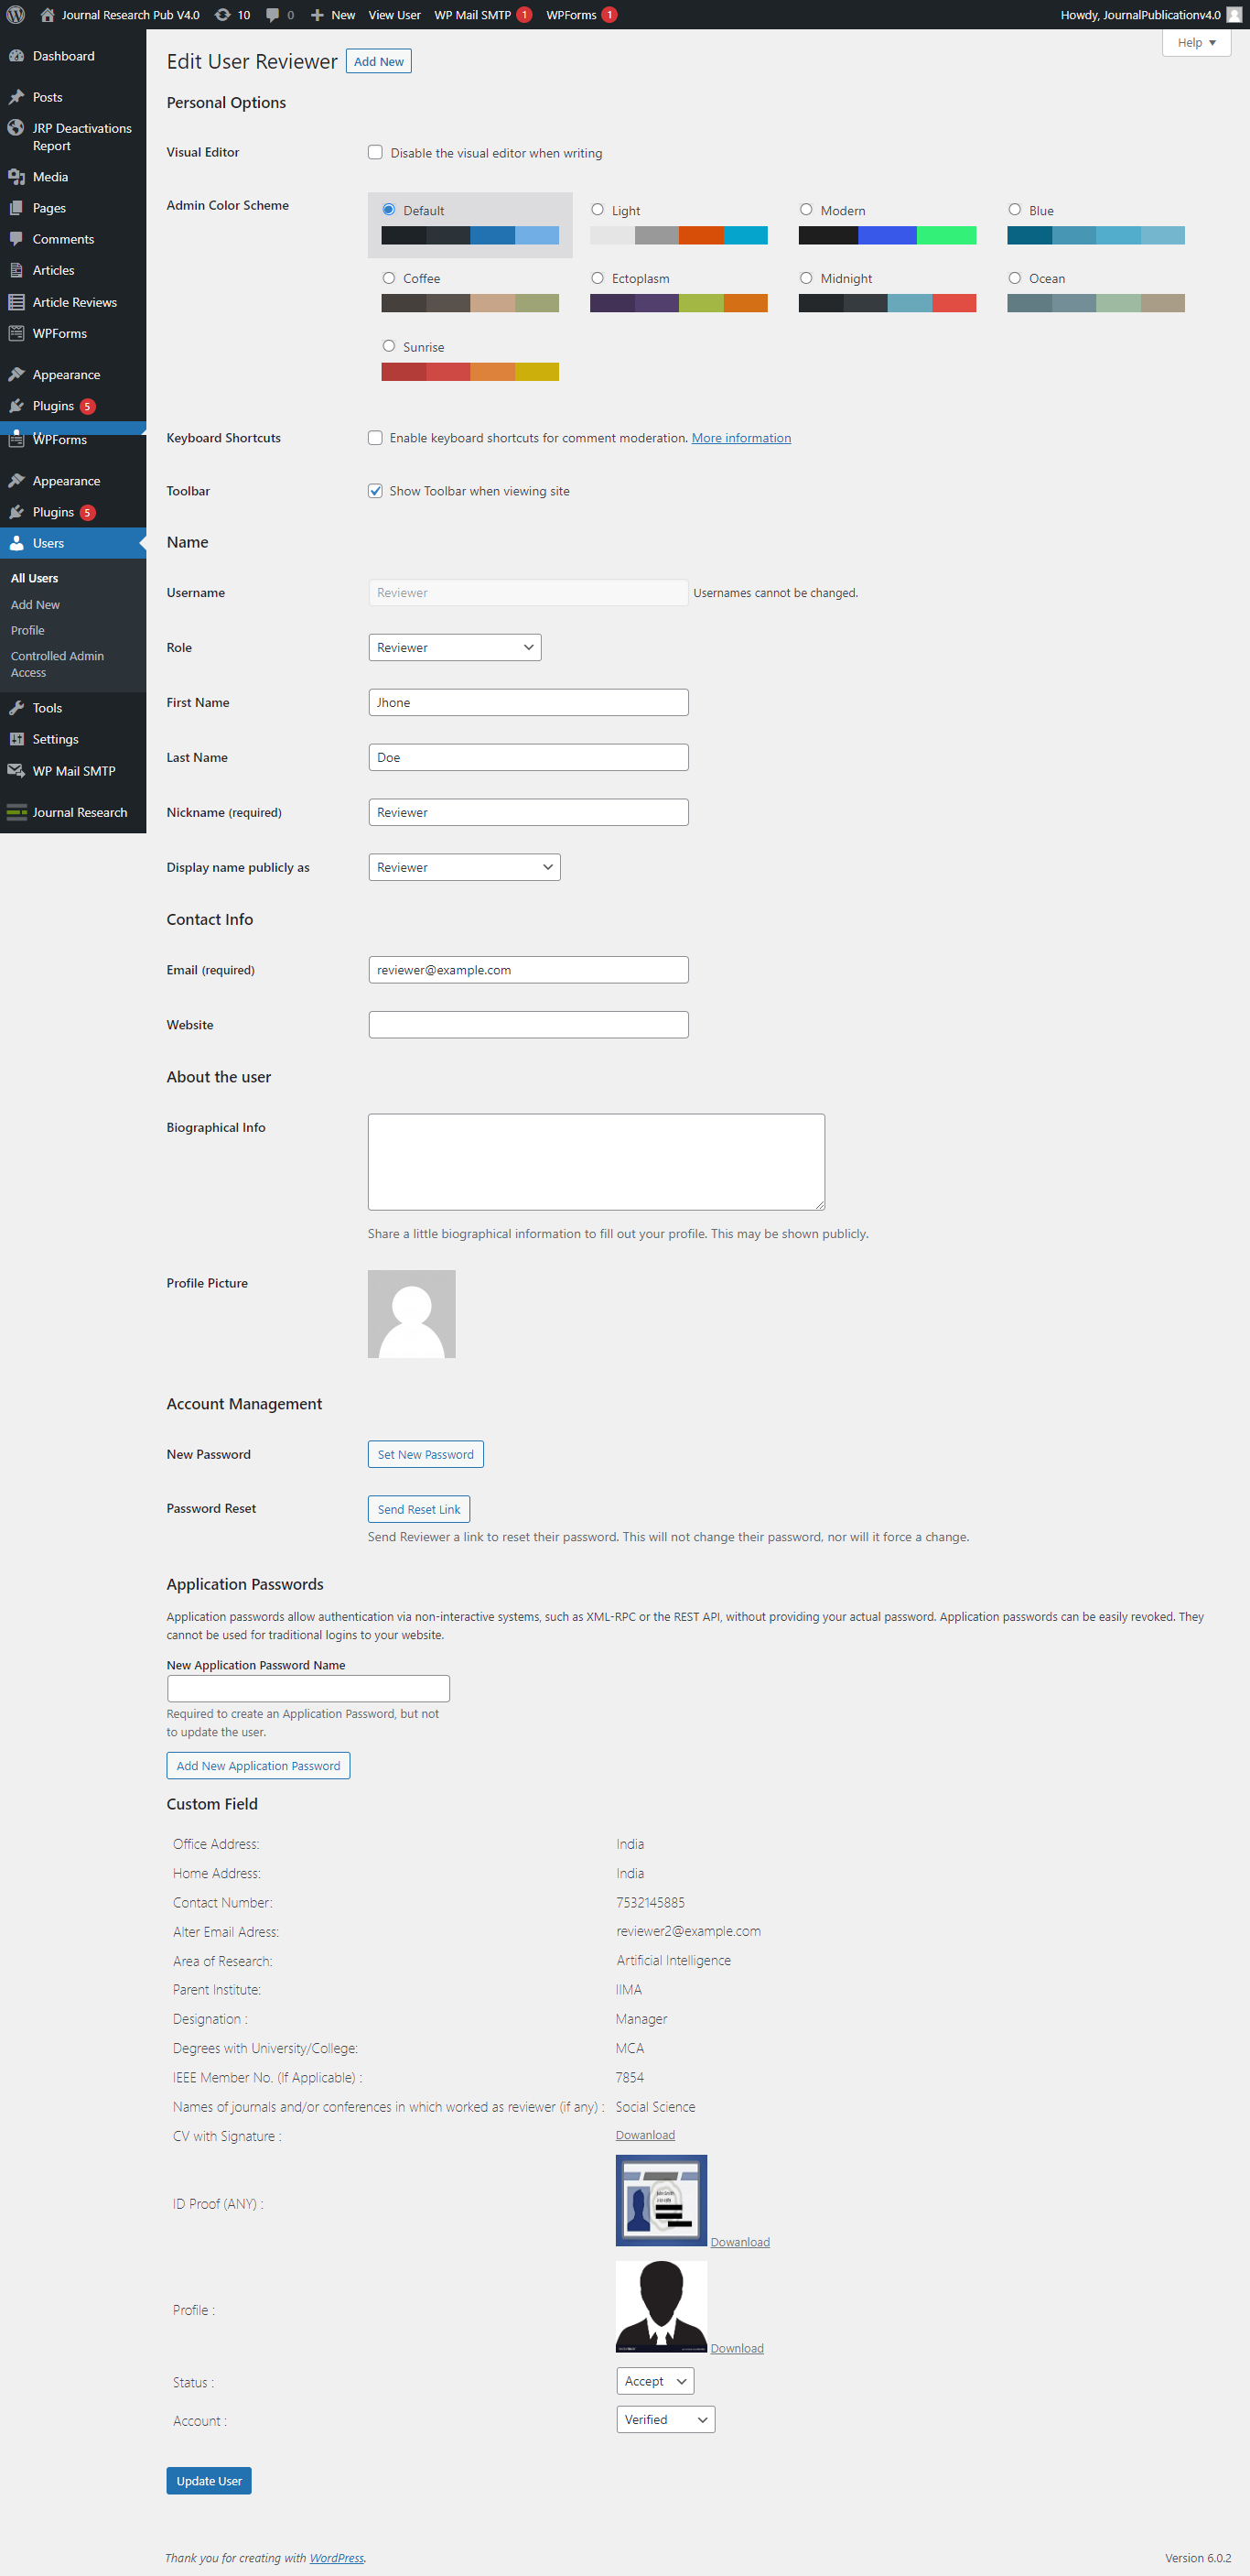Click the Users icon in the sidebar
This screenshot has height=2576, width=1250.
pyautogui.click(x=16, y=543)
